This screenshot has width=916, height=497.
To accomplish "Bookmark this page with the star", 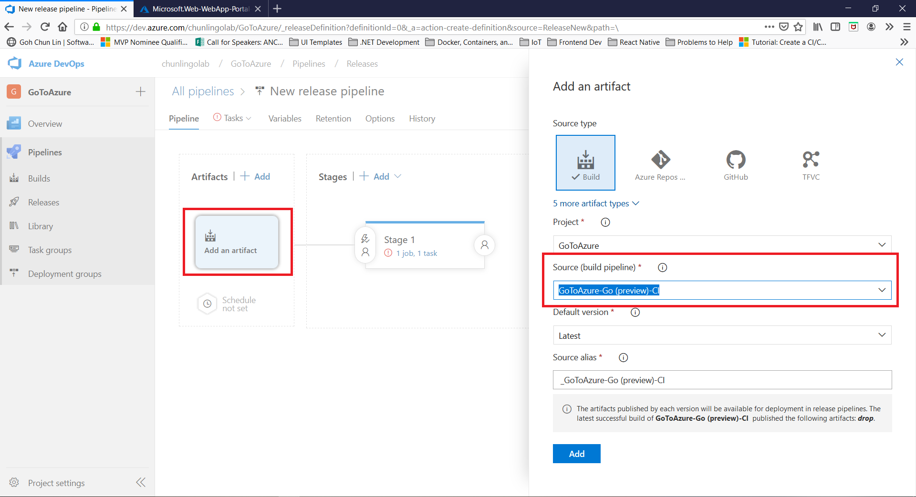I will click(798, 27).
